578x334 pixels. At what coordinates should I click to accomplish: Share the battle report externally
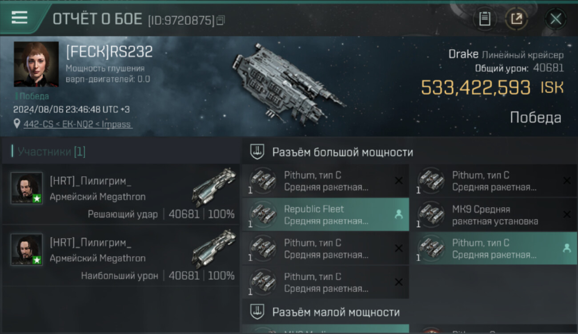click(x=516, y=19)
